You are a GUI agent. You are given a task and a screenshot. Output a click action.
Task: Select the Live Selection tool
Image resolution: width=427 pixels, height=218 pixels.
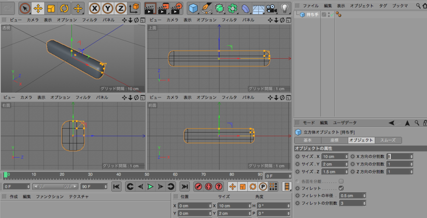(25, 8)
